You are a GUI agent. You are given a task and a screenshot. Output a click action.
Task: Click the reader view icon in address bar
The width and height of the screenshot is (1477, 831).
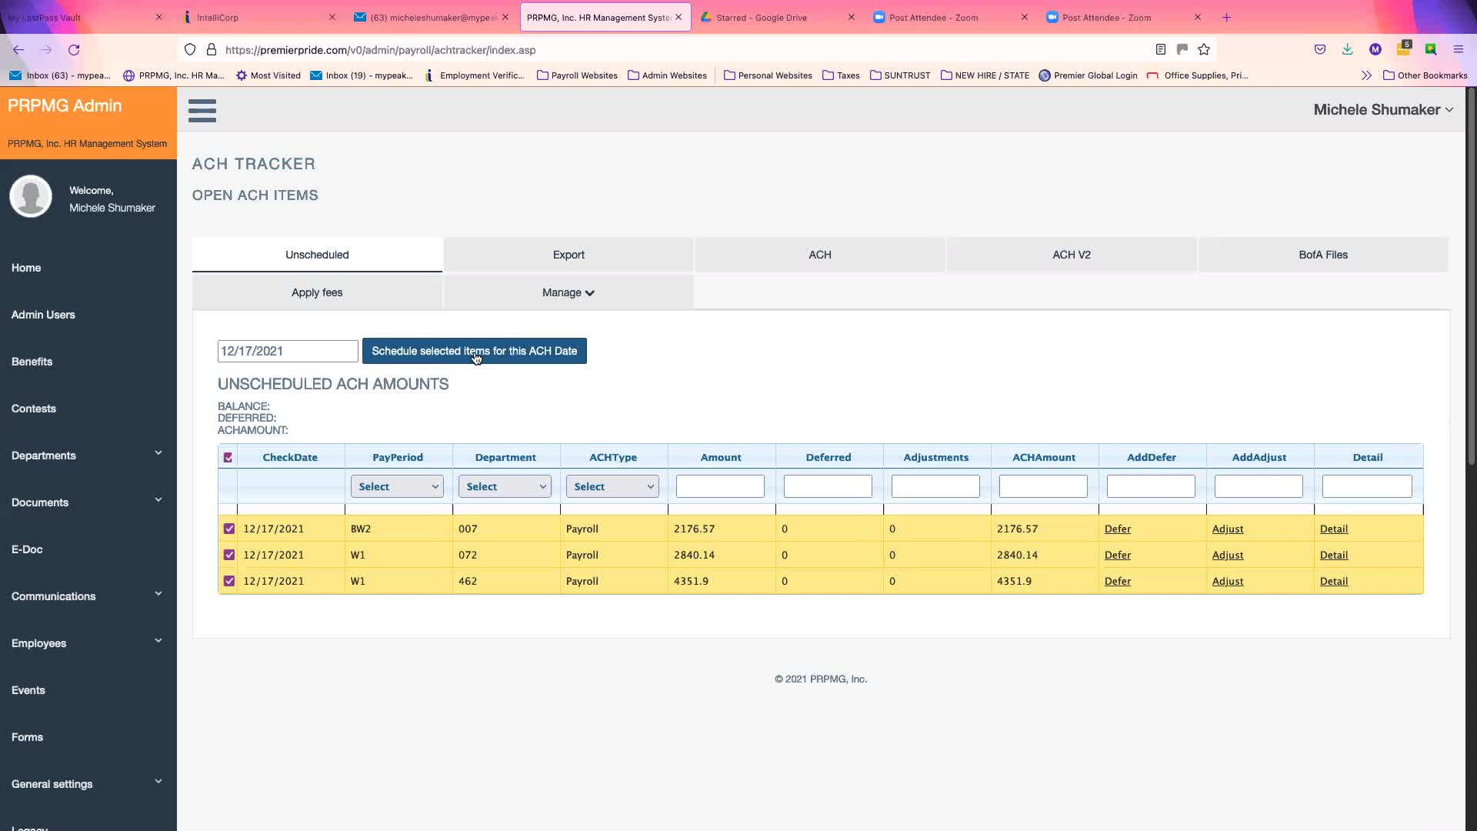tap(1160, 50)
